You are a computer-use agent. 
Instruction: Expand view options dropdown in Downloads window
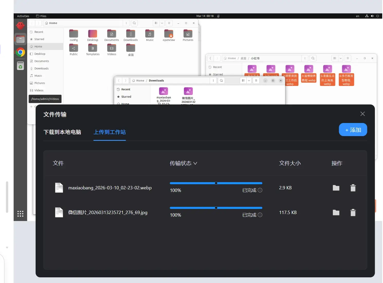coord(249,81)
